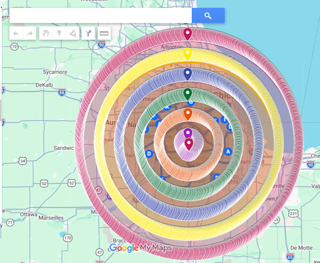Click the orange map pin
This screenshot has height=263, width=320.
pos(188,114)
